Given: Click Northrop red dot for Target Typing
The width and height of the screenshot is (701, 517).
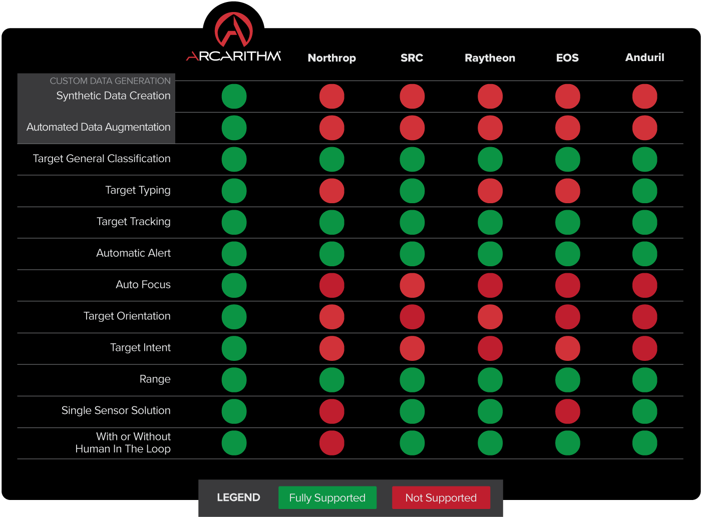Looking at the screenshot, I should [x=332, y=191].
